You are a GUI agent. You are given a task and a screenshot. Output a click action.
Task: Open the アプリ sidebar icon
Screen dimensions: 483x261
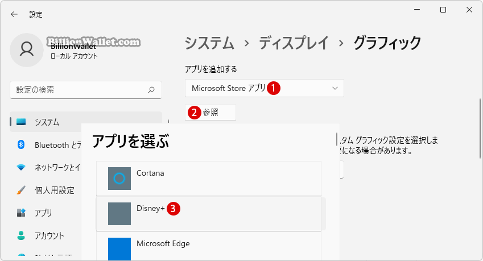pyautogui.click(x=21, y=213)
